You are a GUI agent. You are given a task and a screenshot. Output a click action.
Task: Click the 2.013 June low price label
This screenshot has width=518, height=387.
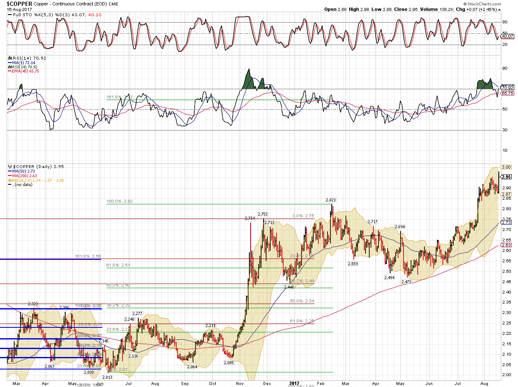pos(107,377)
